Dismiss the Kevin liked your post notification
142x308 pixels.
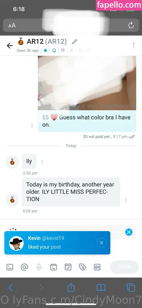[101, 243]
